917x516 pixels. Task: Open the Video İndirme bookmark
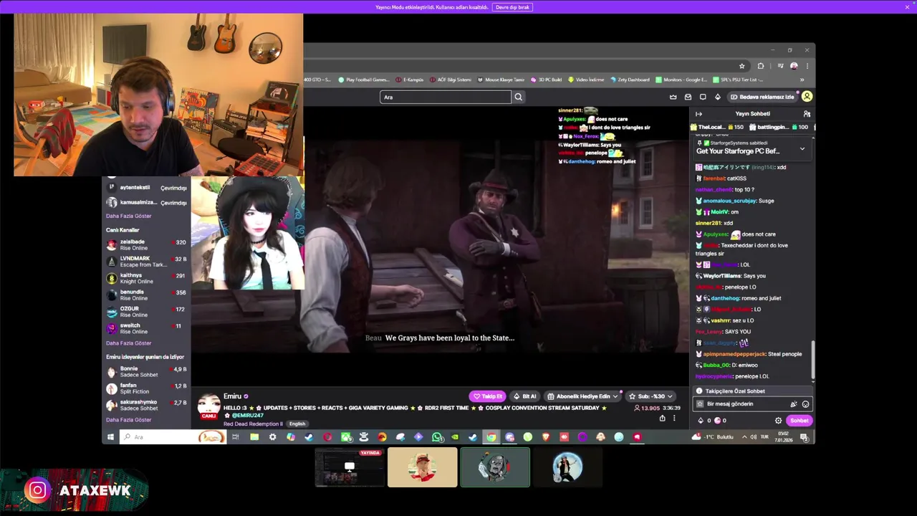point(586,80)
